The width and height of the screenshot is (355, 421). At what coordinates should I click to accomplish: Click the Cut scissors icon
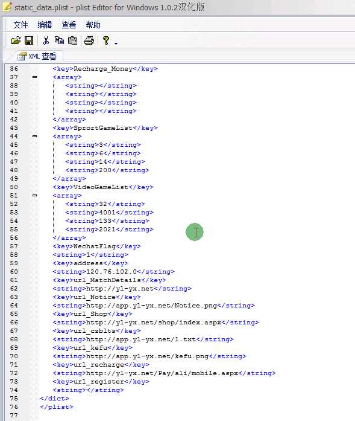point(46,41)
